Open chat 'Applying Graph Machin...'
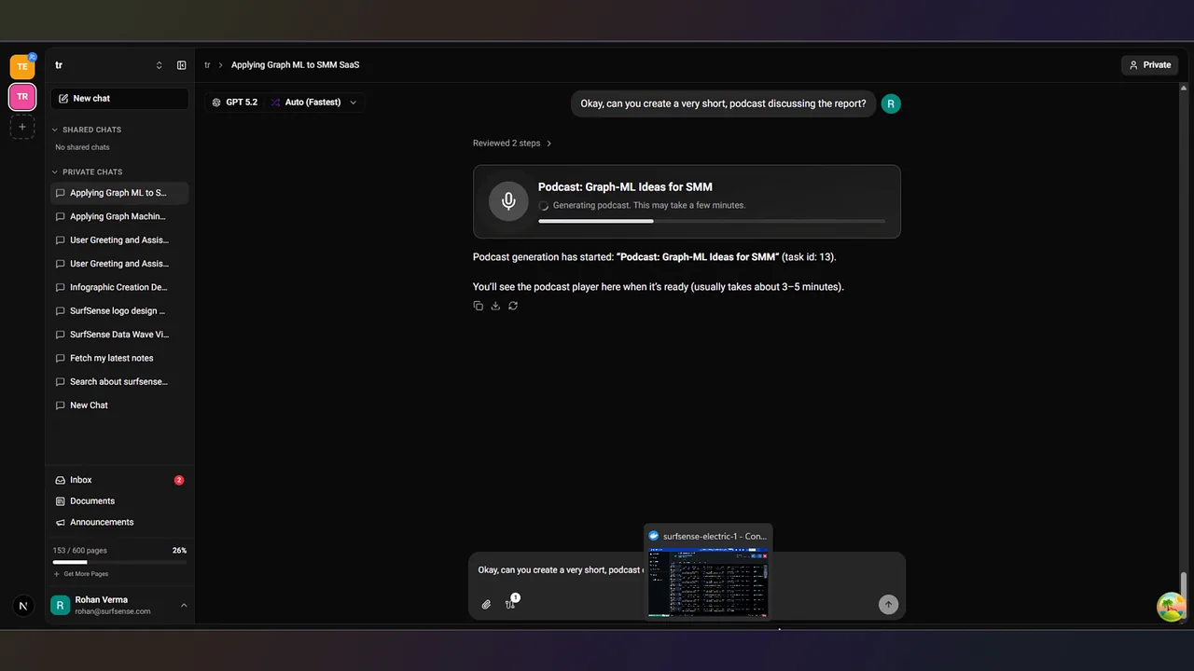Viewport: 1194px width, 671px height. click(x=119, y=216)
